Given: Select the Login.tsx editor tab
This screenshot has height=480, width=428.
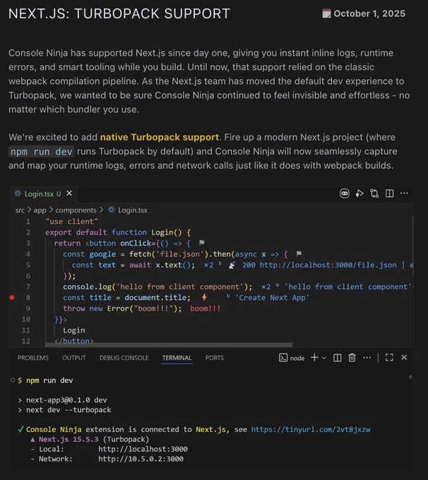Looking at the screenshot, I should click(x=43, y=194).
